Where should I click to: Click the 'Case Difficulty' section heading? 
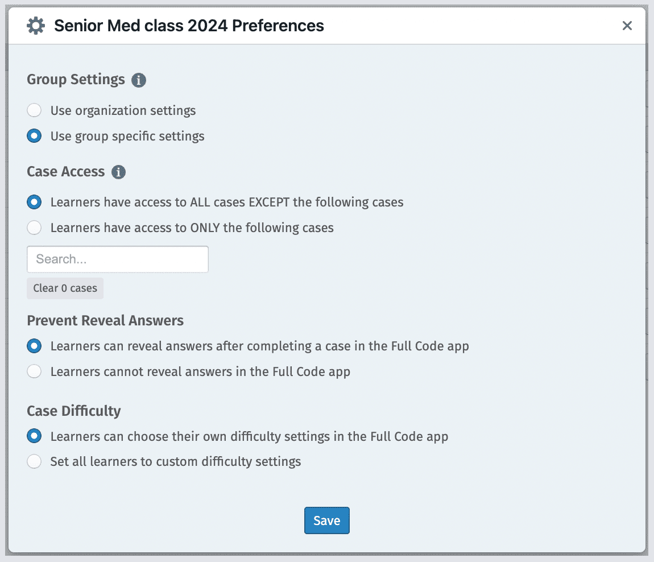tap(74, 411)
